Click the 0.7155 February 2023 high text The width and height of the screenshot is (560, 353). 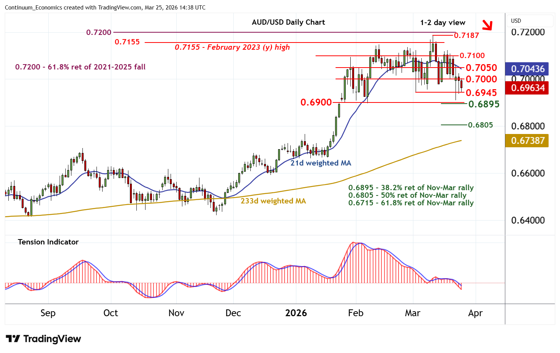(x=232, y=47)
